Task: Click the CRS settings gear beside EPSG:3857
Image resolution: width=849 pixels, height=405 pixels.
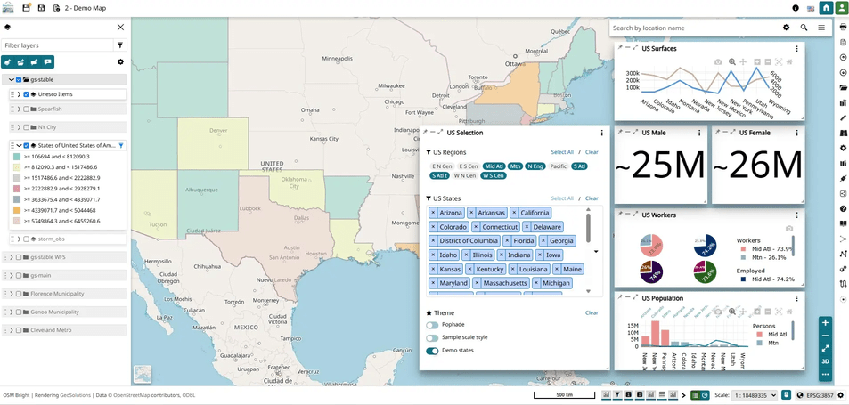Action: [841, 395]
